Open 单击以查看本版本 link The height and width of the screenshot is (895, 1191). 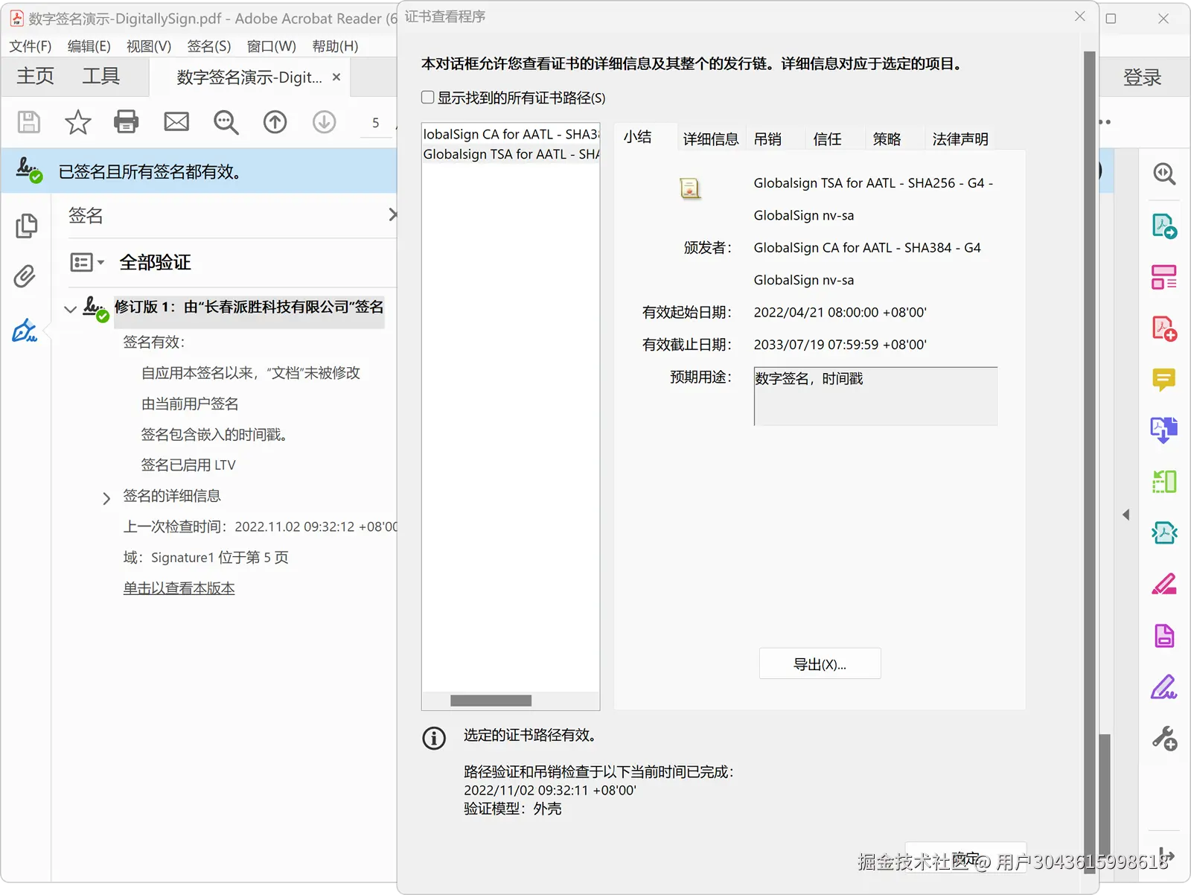tap(179, 588)
